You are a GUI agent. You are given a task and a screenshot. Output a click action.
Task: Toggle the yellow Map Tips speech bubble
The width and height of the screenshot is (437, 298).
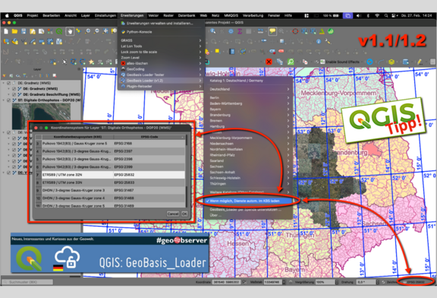pos(272,31)
